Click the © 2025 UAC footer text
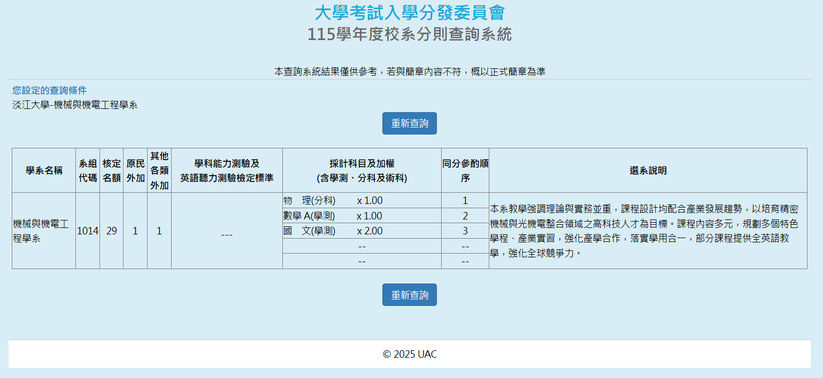The image size is (823, 378). click(410, 355)
